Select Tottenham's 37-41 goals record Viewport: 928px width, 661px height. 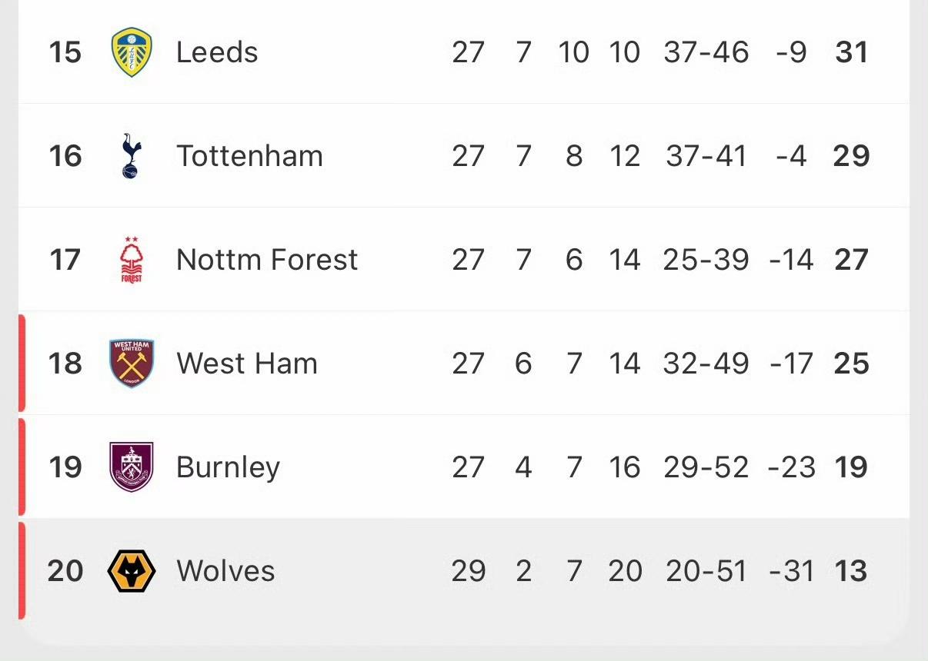click(x=706, y=156)
